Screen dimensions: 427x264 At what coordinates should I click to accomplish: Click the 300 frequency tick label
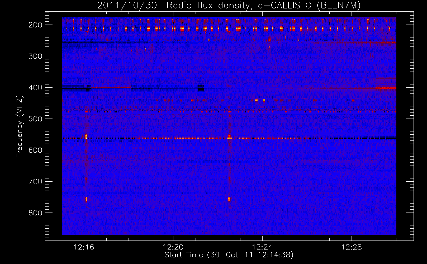pyautogui.click(x=35, y=56)
